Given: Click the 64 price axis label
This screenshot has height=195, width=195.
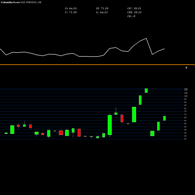Looking at the screenshot, I should [185, 121].
